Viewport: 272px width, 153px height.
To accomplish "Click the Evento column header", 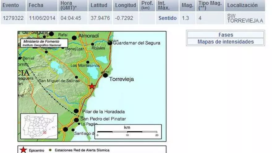I will coord(11,5).
